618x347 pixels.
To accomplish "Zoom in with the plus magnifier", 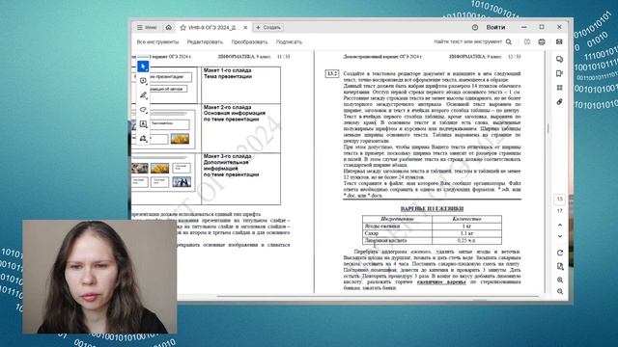I will tap(560, 280).
